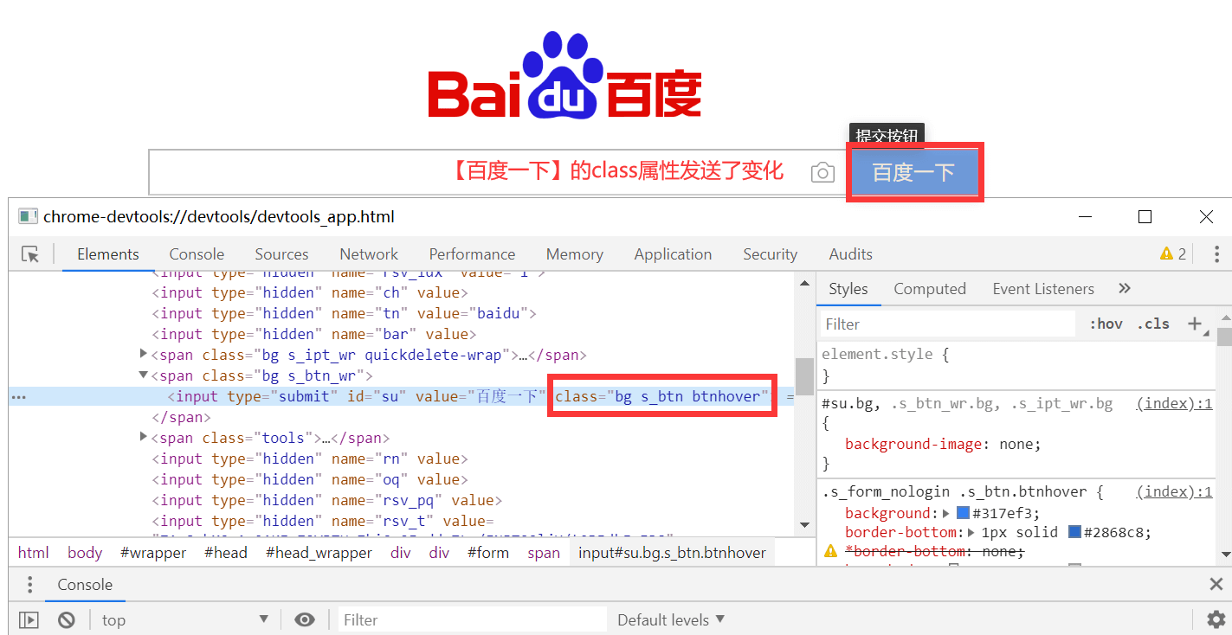1232x635 pixels.
Task: Open the Event Listeners sidebar tab
Action: click(1043, 289)
